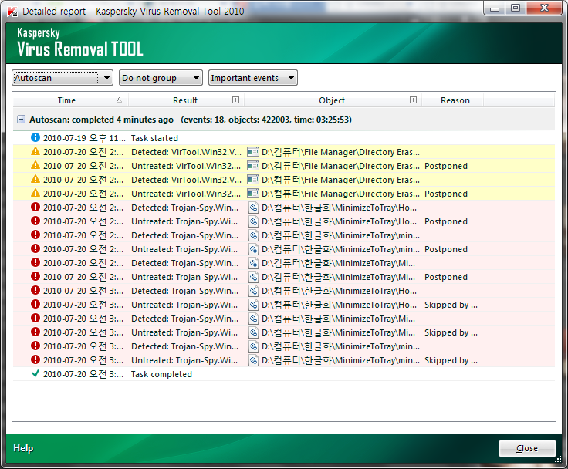Click red alert icon of Untreated MinimizeToTray\Ho Postponed row
The width and height of the screenshot is (568, 469).
(35, 221)
